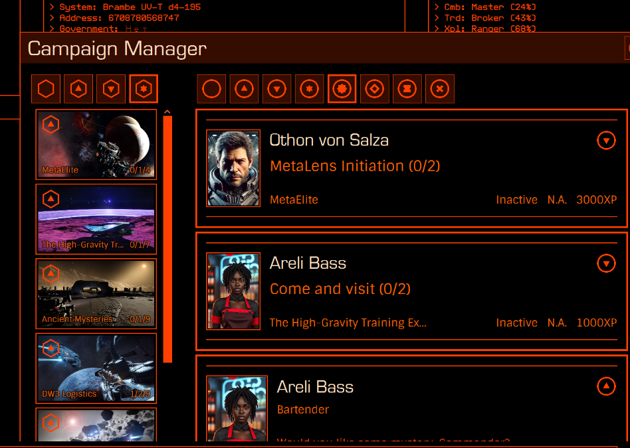This screenshot has height=448, width=630.
Task: Select the DW3 Logistics campaign
Action: pyautogui.click(x=96, y=368)
